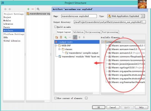Screen dimensions: 151x111
Task: Open the Type dropdown Web Application Exploded
Action: [x=143, y=16]
